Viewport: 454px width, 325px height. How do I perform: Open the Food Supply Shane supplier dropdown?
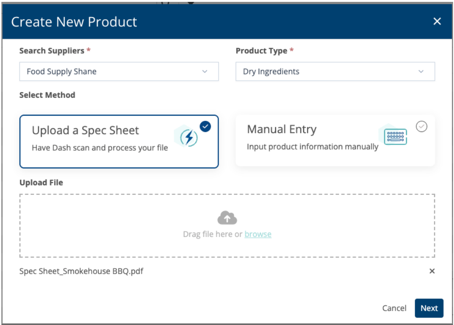tap(112, 72)
